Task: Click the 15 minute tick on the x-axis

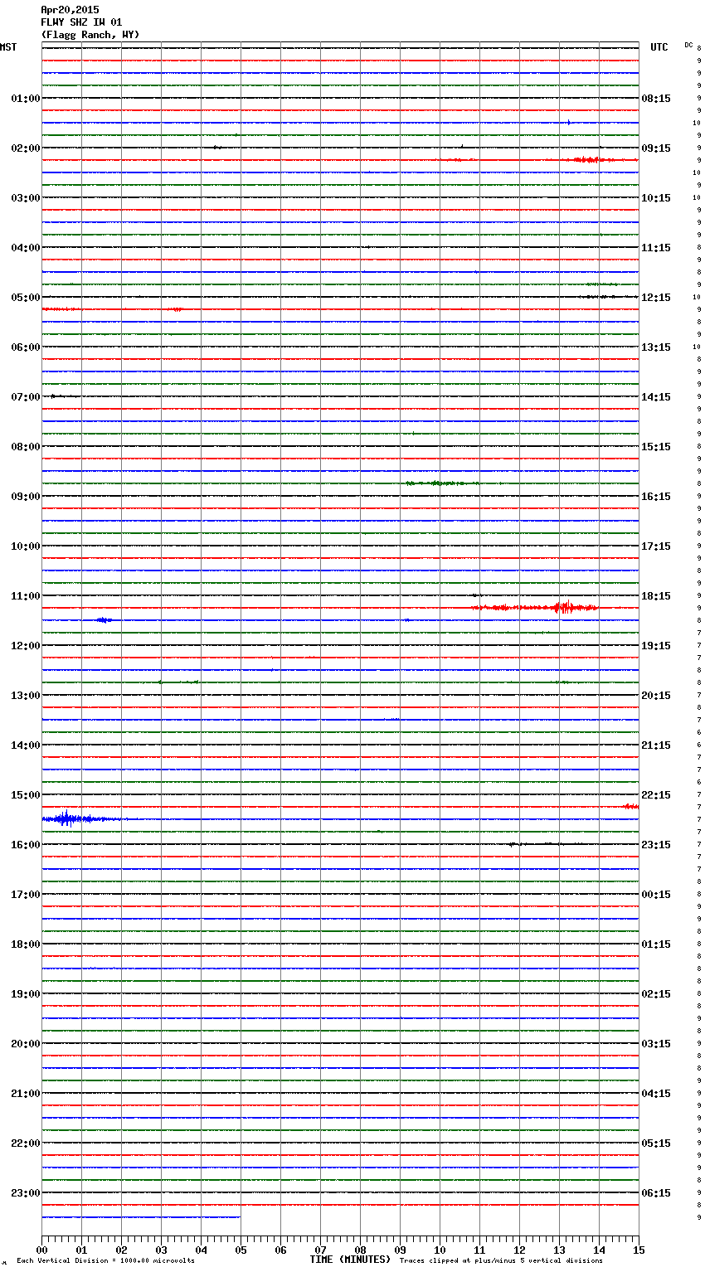Action: pos(638,1250)
